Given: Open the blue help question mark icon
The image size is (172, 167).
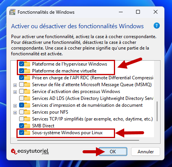Looking at the screenshot, I should pos(157,26).
